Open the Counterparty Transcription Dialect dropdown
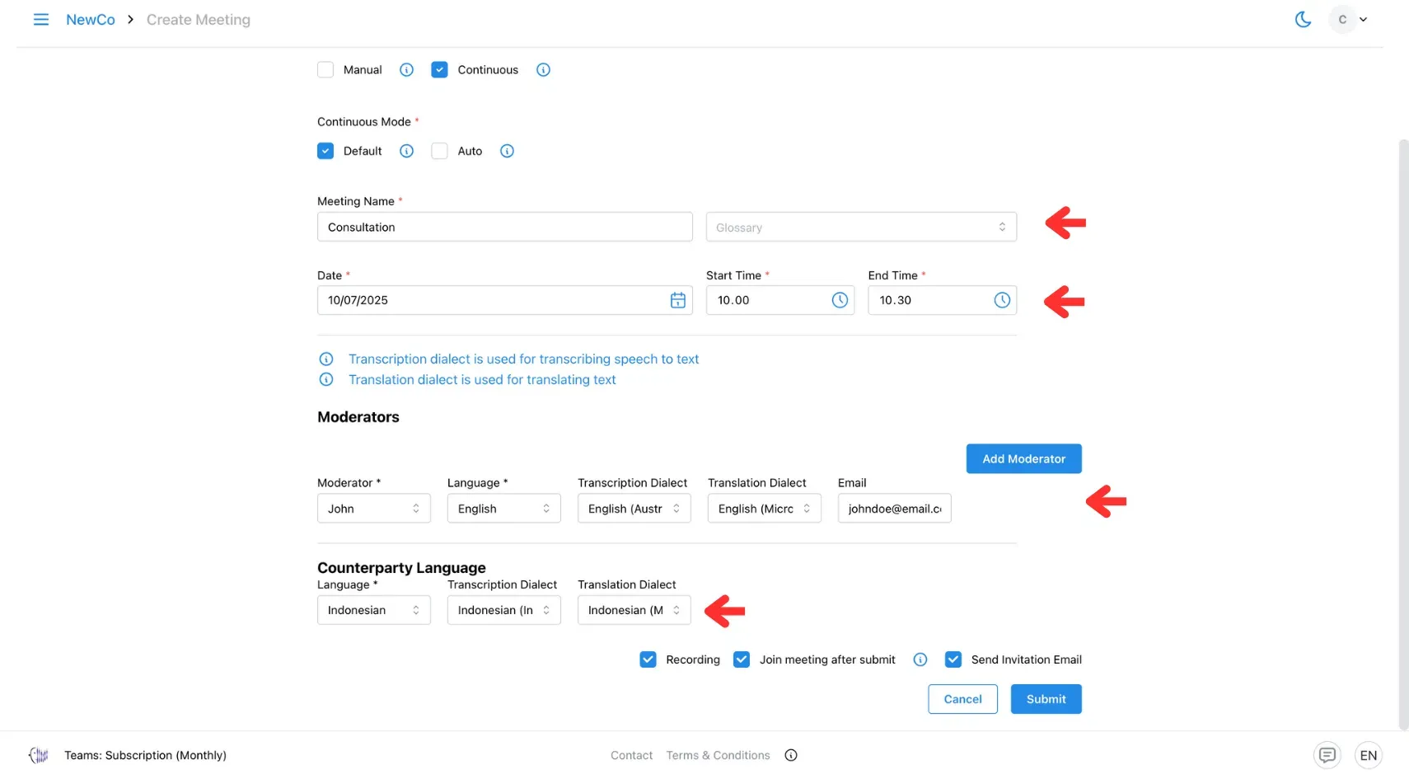The image size is (1409, 779). tap(503, 610)
